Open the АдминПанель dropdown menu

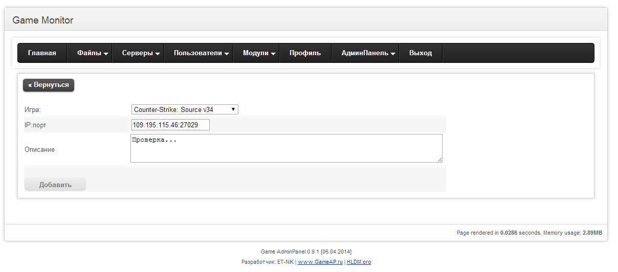(x=368, y=53)
